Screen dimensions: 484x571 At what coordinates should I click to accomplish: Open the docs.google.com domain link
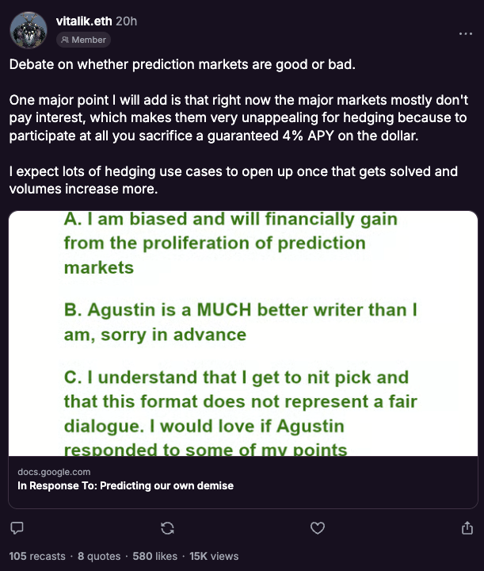54,472
